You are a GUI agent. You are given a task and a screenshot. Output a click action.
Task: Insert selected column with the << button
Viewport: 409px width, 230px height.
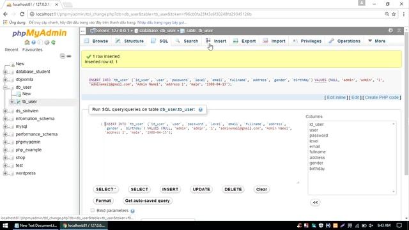315,203
